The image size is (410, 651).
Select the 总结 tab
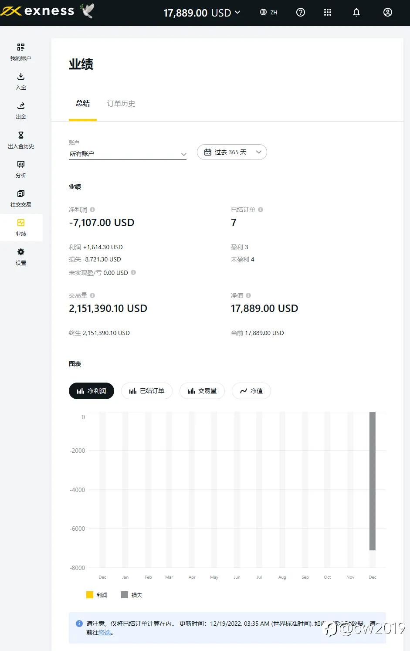(83, 103)
